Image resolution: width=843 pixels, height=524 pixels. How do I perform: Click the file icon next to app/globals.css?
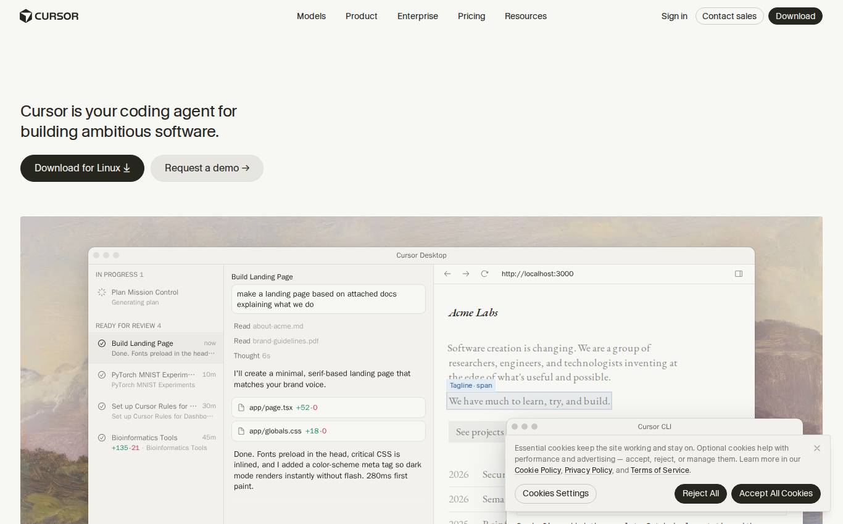click(x=241, y=431)
